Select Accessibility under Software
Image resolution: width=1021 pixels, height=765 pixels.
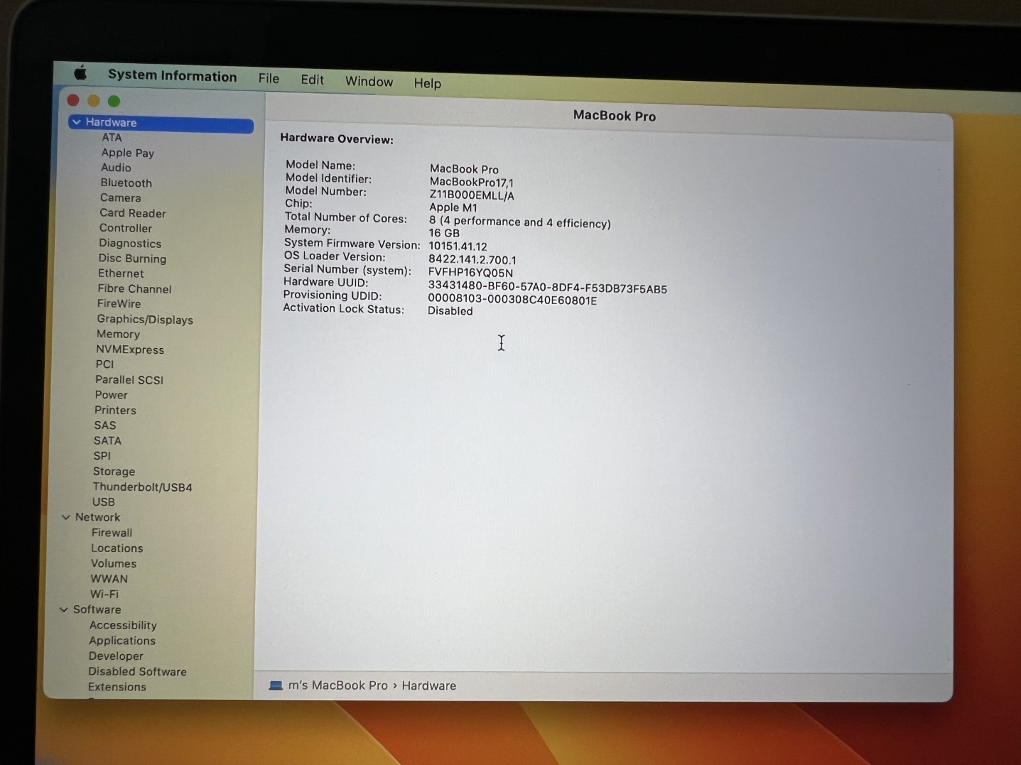coord(123,625)
